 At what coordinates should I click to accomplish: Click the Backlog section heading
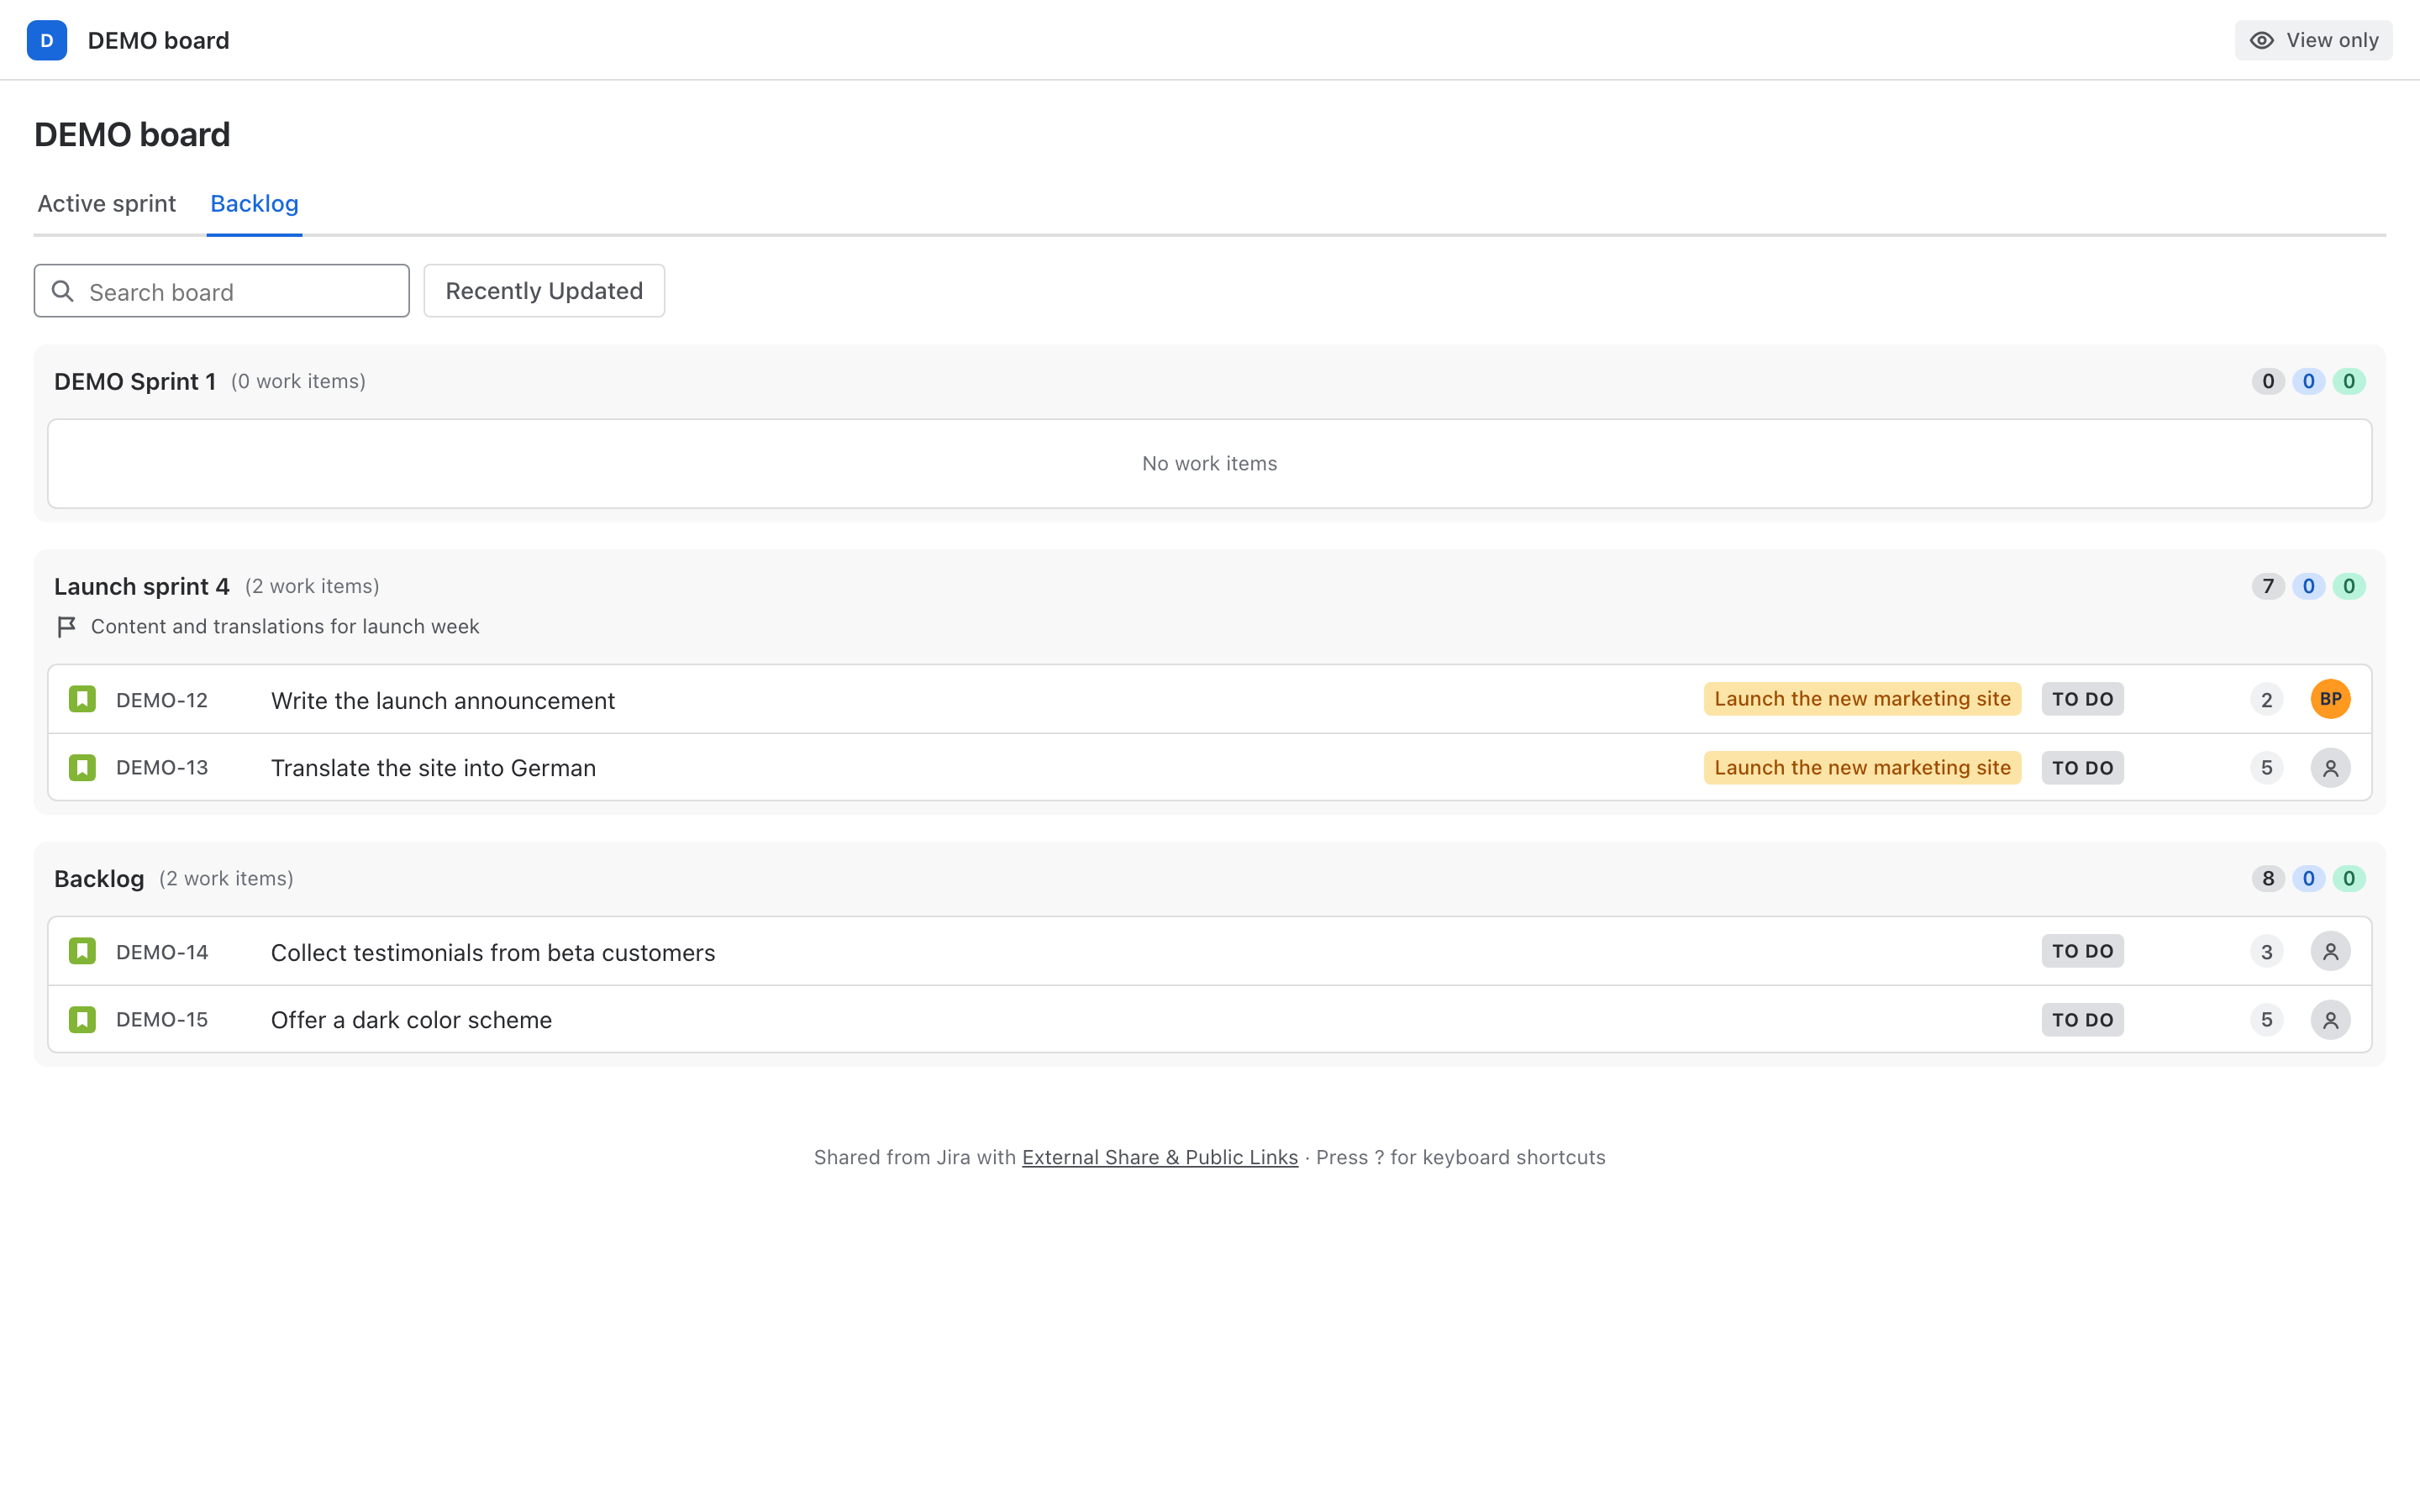(x=99, y=879)
